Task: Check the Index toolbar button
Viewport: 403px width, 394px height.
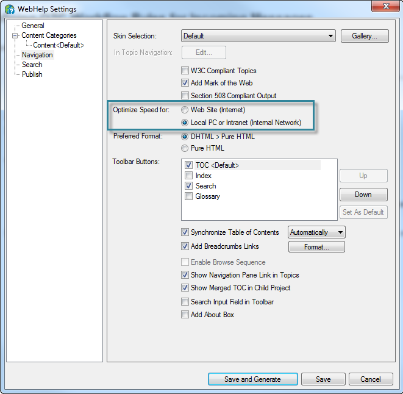Action: pyautogui.click(x=188, y=176)
